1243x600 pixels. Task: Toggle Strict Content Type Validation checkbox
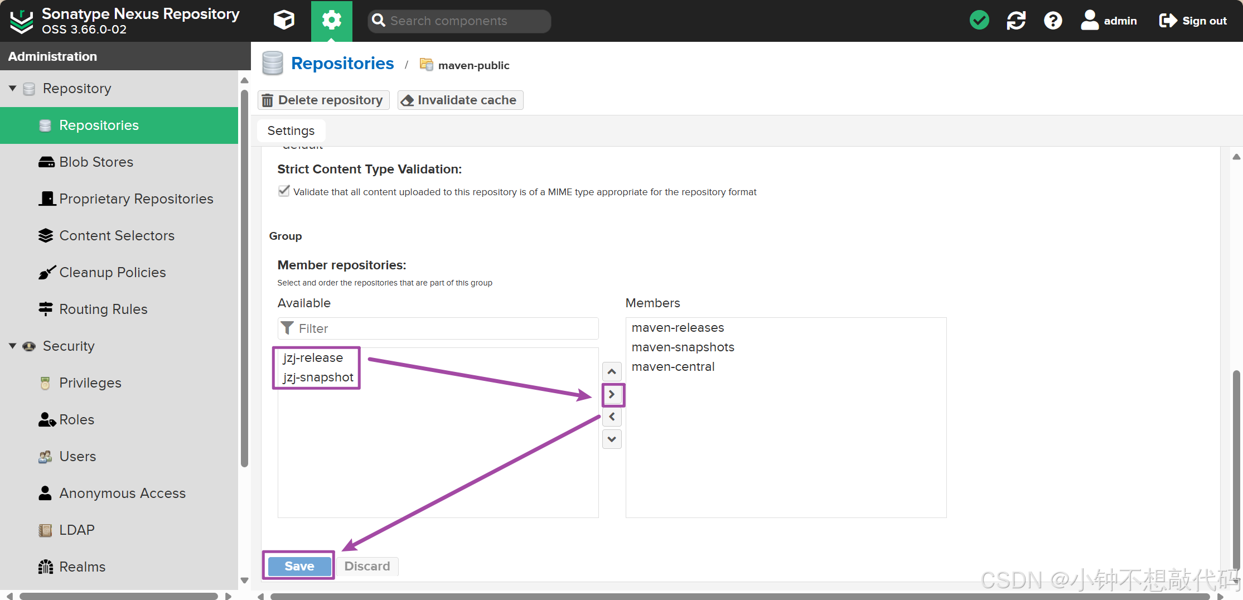284,191
